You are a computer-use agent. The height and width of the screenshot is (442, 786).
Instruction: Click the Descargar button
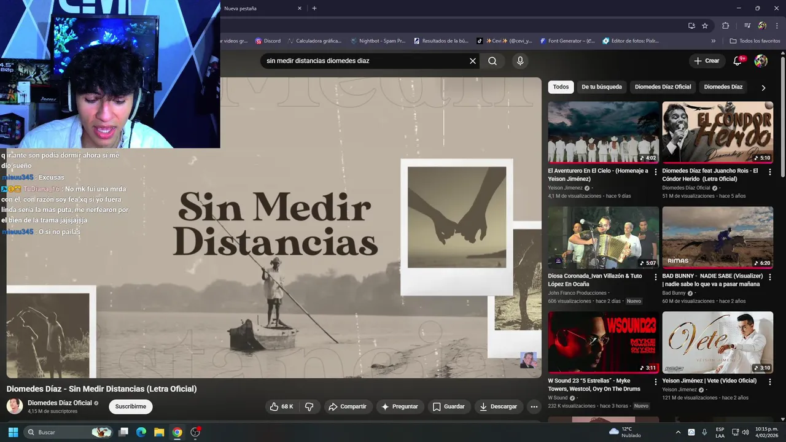point(498,406)
